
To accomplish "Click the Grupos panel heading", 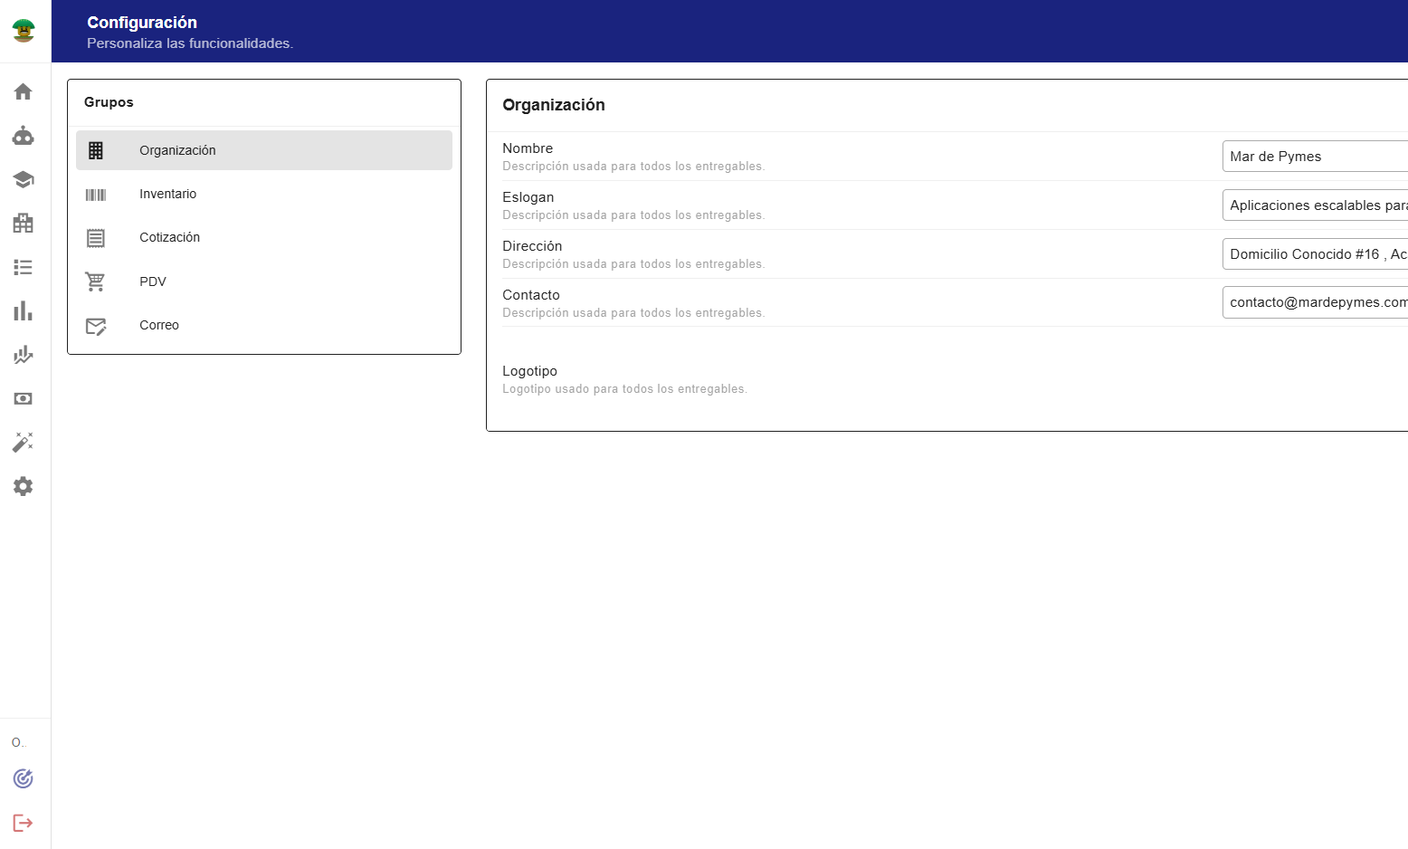I will pyautogui.click(x=109, y=102).
